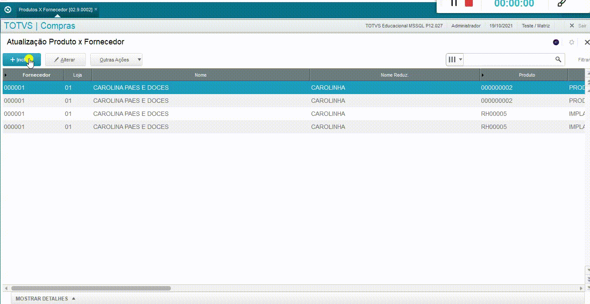Click the Incluir button
Image resolution: width=590 pixels, height=304 pixels.
[22, 60]
